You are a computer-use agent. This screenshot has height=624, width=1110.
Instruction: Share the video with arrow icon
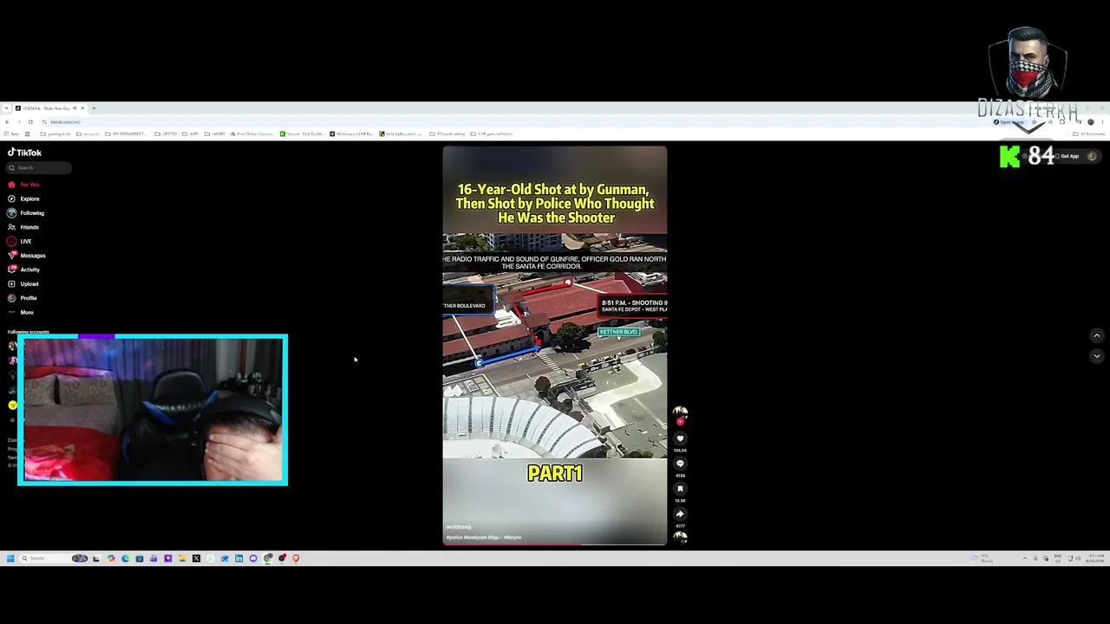(x=680, y=514)
